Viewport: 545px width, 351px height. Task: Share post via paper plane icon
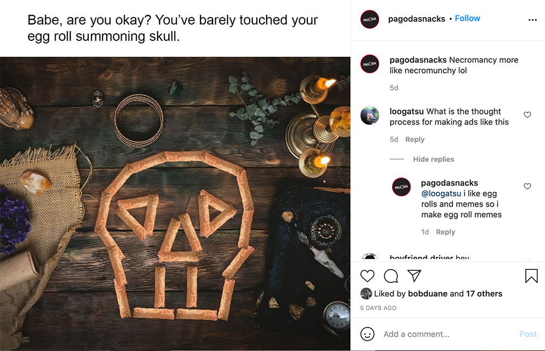(x=414, y=276)
